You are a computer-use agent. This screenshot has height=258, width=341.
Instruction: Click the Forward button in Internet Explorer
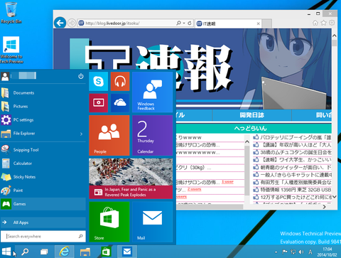point(72,23)
